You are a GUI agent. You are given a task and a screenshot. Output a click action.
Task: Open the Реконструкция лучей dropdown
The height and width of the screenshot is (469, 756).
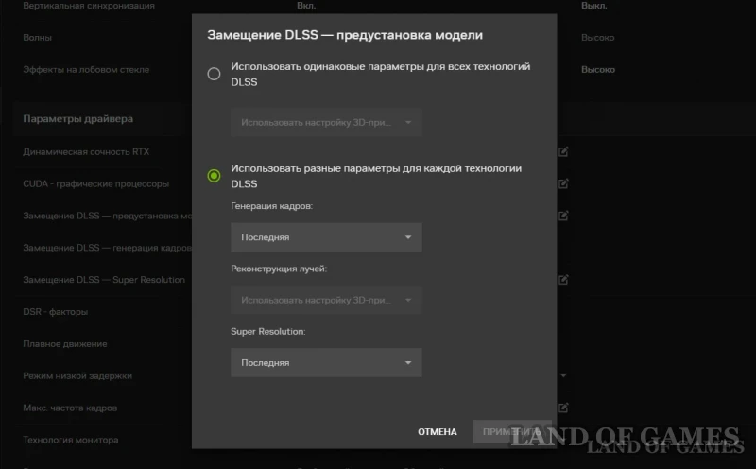click(x=326, y=300)
